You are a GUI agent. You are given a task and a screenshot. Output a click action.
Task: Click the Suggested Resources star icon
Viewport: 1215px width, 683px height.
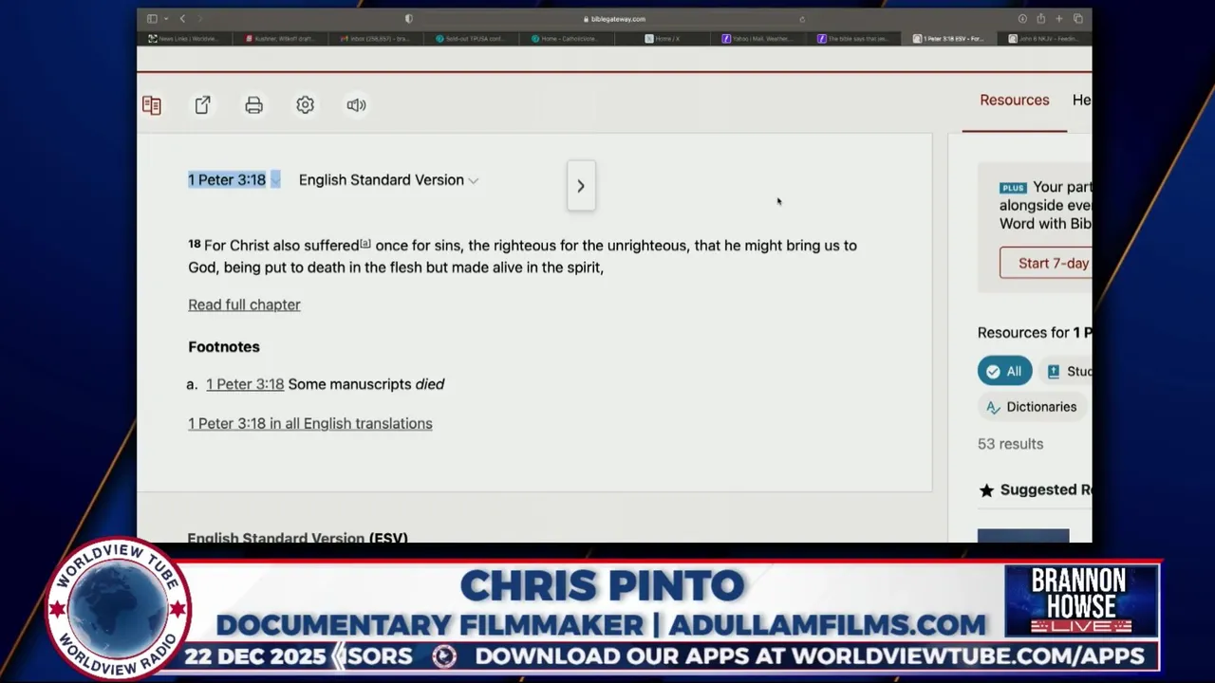[x=986, y=490]
